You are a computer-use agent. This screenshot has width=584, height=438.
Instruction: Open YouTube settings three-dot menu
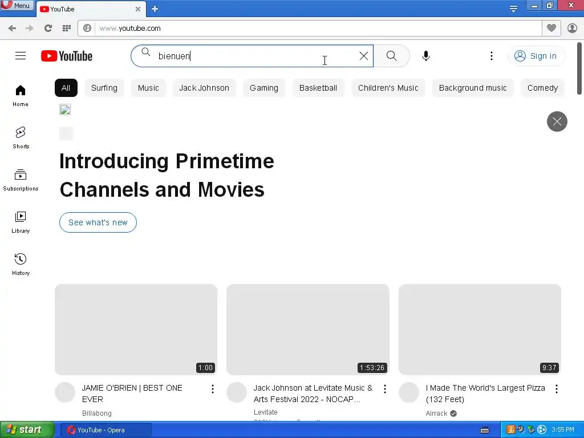(492, 56)
